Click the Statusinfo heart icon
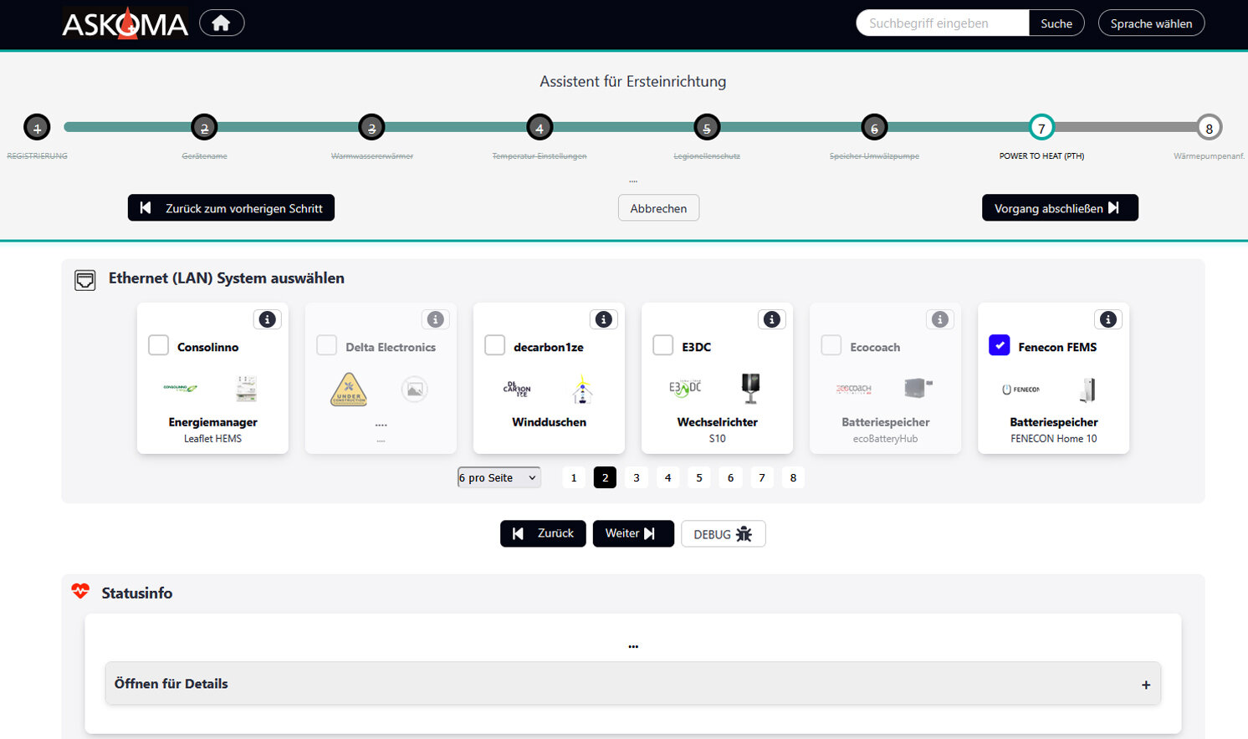 [x=80, y=591]
